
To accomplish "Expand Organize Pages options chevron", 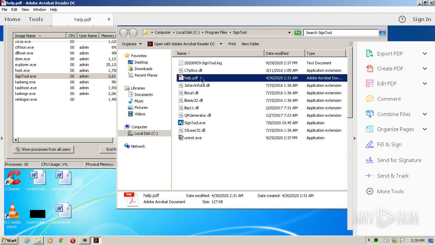I will coord(425,129).
